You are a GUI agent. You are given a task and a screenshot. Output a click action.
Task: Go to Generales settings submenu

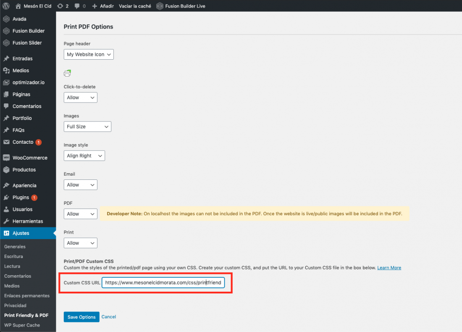(15, 247)
